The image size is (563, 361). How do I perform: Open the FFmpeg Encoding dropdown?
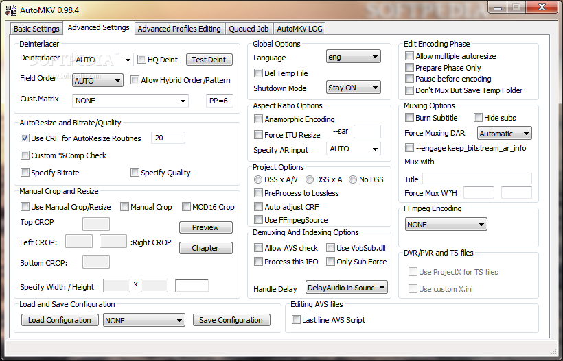click(x=446, y=225)
